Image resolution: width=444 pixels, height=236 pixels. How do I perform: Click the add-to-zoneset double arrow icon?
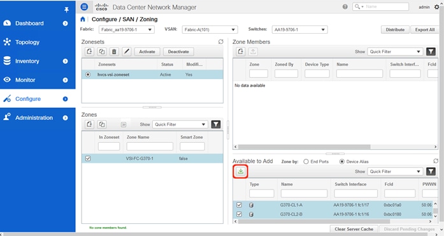click(124, 124)
